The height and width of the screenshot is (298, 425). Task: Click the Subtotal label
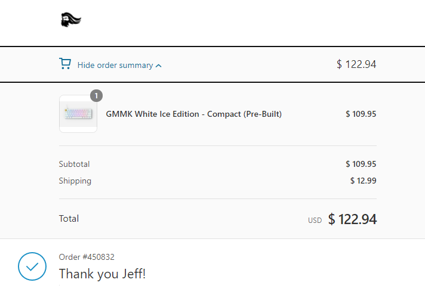click(74, 164)
